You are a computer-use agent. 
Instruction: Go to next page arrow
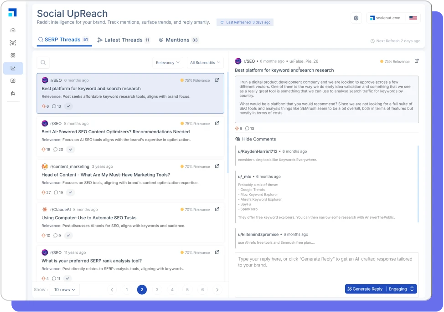(x=217, y=290)
